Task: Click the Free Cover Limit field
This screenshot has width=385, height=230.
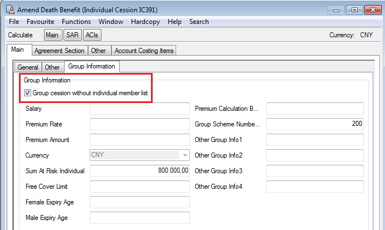Action: tap(139, 187)
